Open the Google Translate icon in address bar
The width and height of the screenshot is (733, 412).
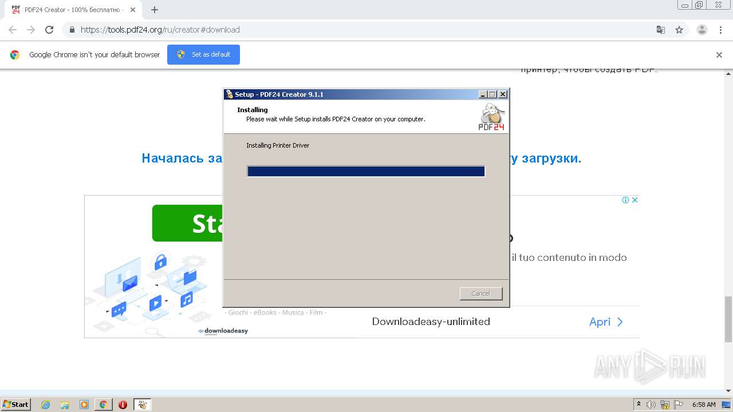click(x=660, y=30)
